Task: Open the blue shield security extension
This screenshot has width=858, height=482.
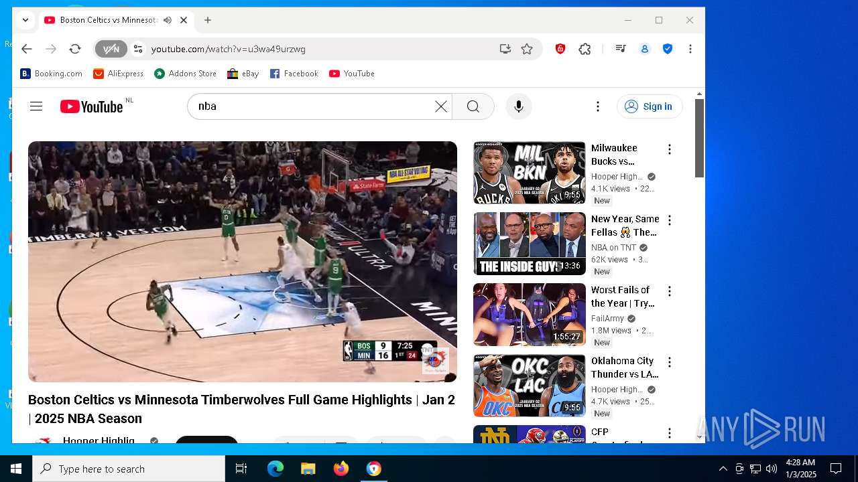Action: click(668, 49)
